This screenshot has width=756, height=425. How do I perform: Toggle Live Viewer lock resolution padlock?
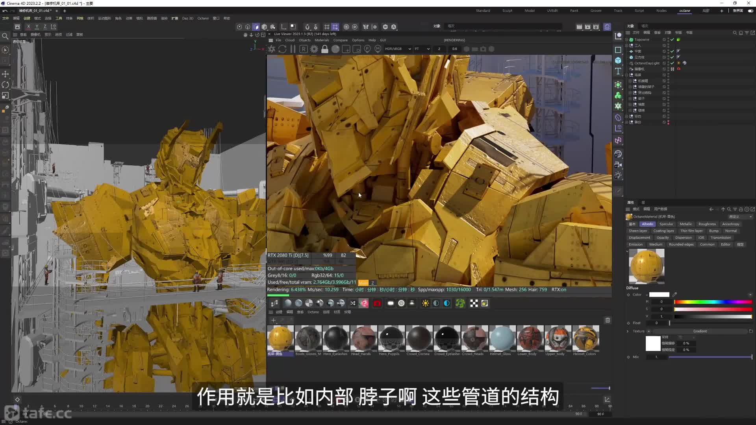coord(325,49)
